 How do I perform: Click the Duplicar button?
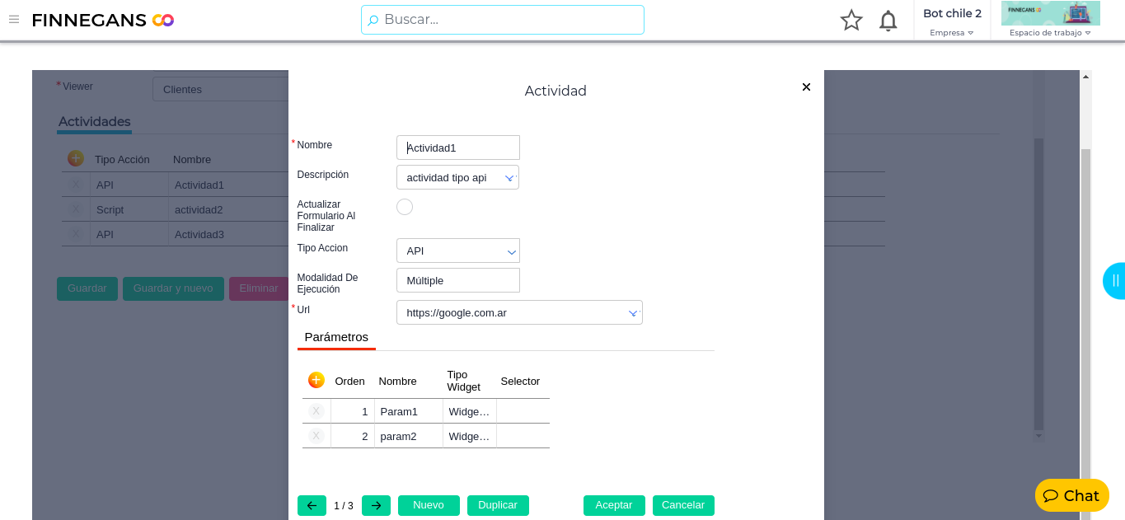pyautogui.click(x=498, y=505)
